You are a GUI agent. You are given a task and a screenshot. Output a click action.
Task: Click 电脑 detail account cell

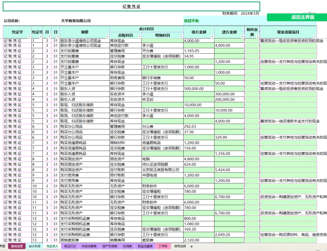coord(163,159)
